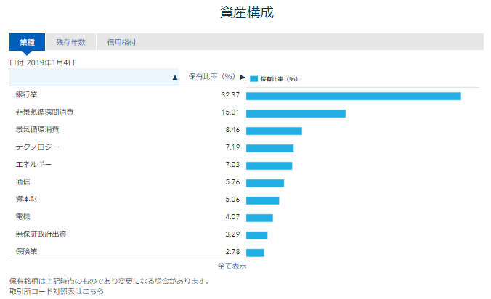Click the blue 保有比率 legend swatch
The image size is (491, 299).
point(254,79)
